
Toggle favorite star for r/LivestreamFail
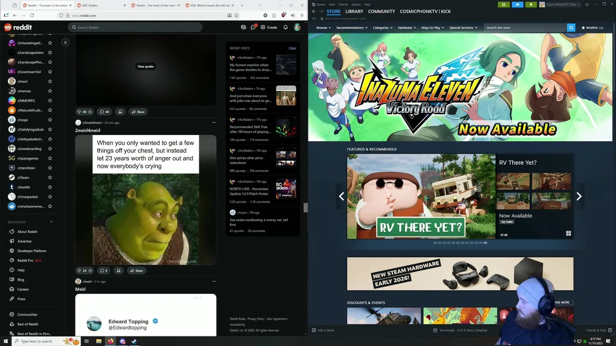click(x=50, y=72)
